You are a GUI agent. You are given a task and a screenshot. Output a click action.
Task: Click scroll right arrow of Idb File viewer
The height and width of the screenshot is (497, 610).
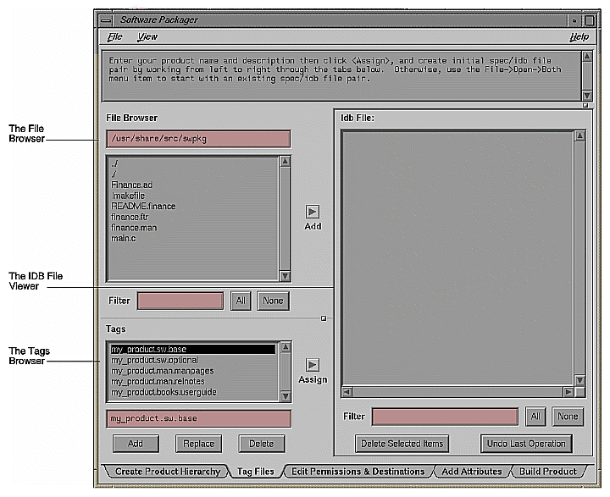[568, 392]
